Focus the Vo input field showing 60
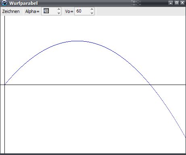 click(82, 11)
